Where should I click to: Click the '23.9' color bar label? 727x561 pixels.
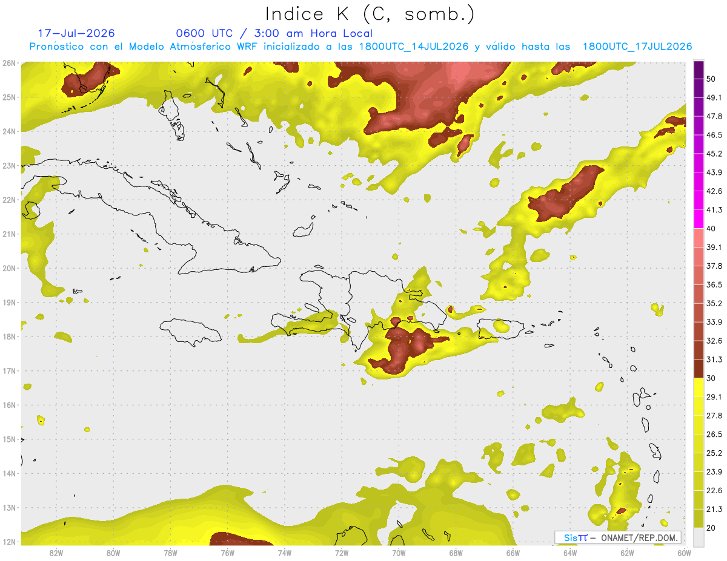(x=714, y=471)
